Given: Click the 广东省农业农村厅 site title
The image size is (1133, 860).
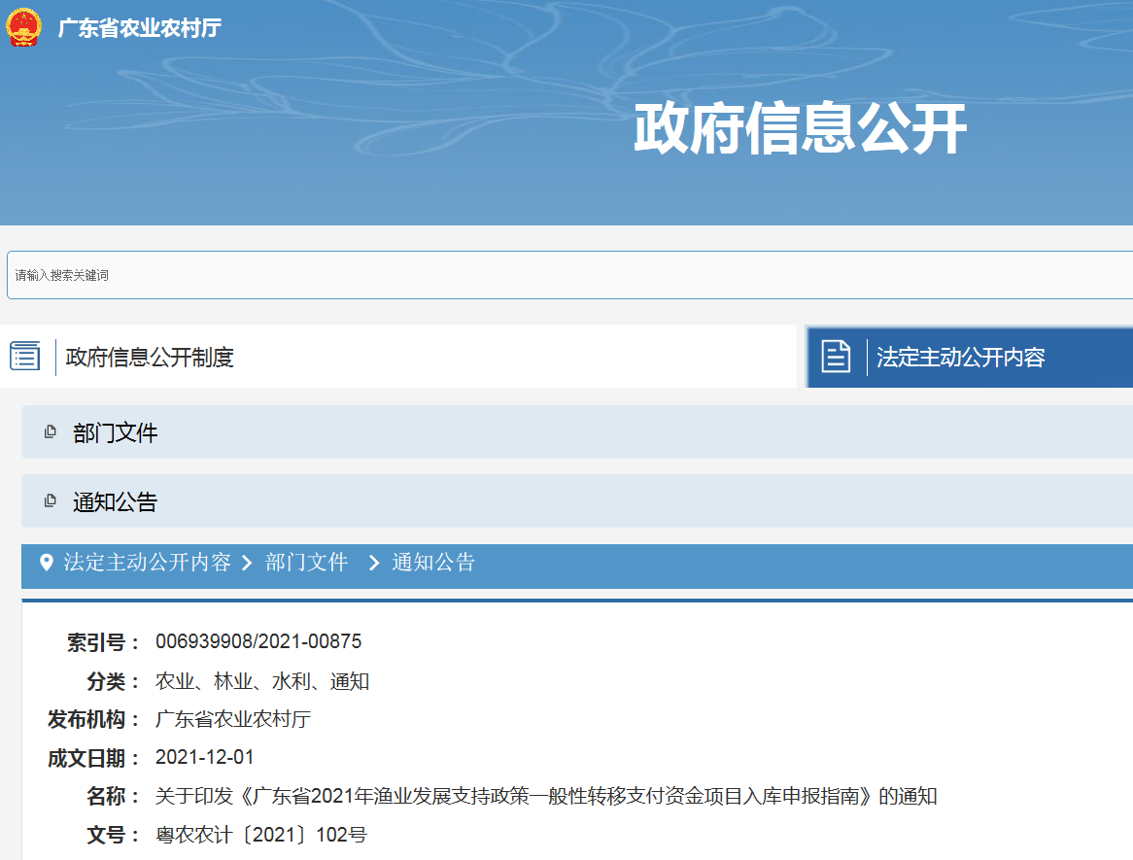Looking at the screenshot, I should (x=139, y=28).
